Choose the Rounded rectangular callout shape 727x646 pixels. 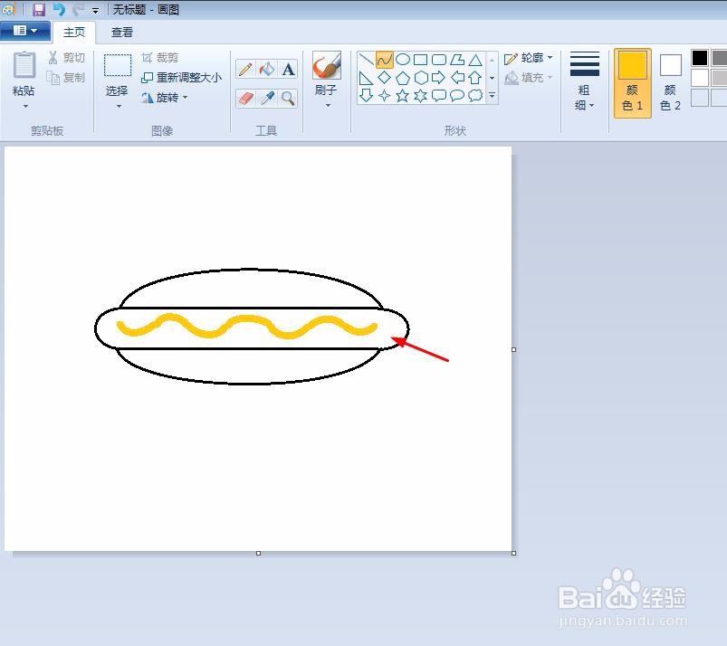click(438, 96)
